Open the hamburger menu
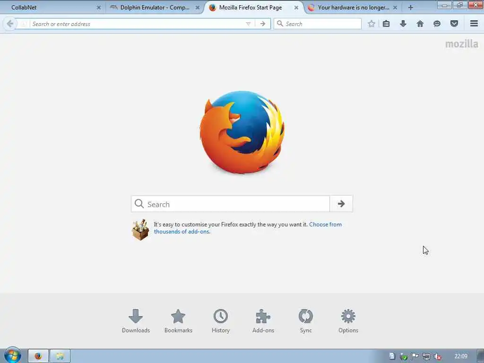 tap(474, 24)
